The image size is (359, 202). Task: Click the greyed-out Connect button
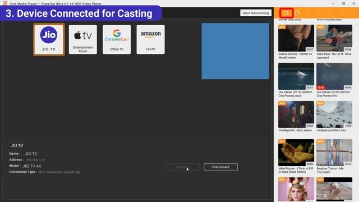[x=182, y=167]
